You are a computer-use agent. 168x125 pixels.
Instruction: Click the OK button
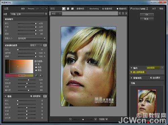tap(147, 14)
